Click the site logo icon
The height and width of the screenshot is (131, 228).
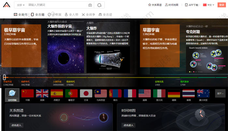click(x=7, y=6)
